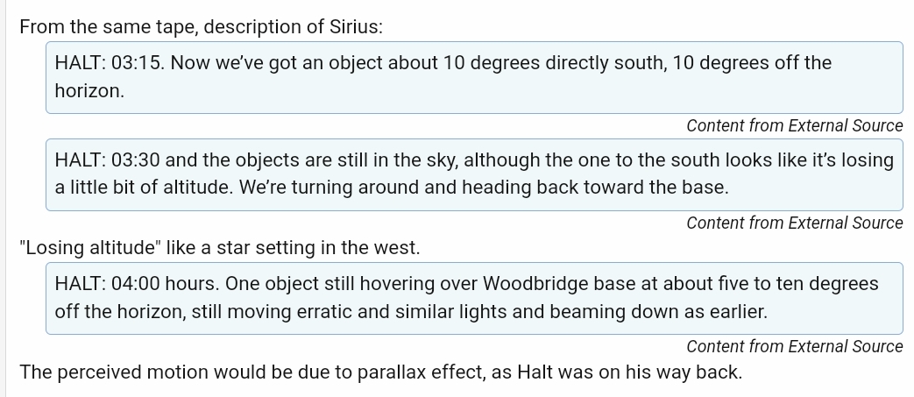Viewport: 914px width, 397px height.
Task: Click "Content from External Source" under the 03:30 quote
Action: tap(794, 223)
